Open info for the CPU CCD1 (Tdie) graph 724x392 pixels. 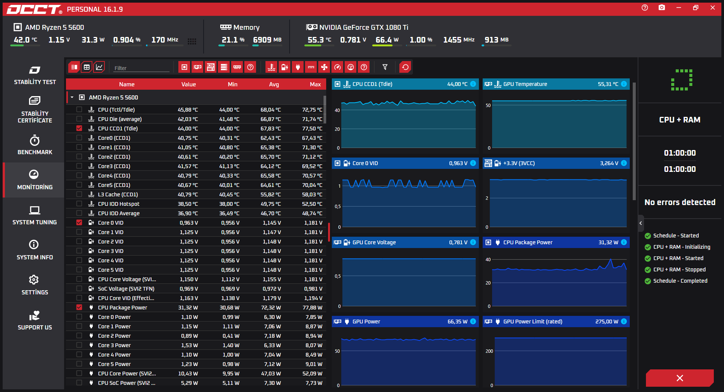pos(473,84)
